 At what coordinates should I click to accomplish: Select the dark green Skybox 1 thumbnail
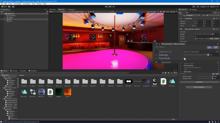click(59, 92)
